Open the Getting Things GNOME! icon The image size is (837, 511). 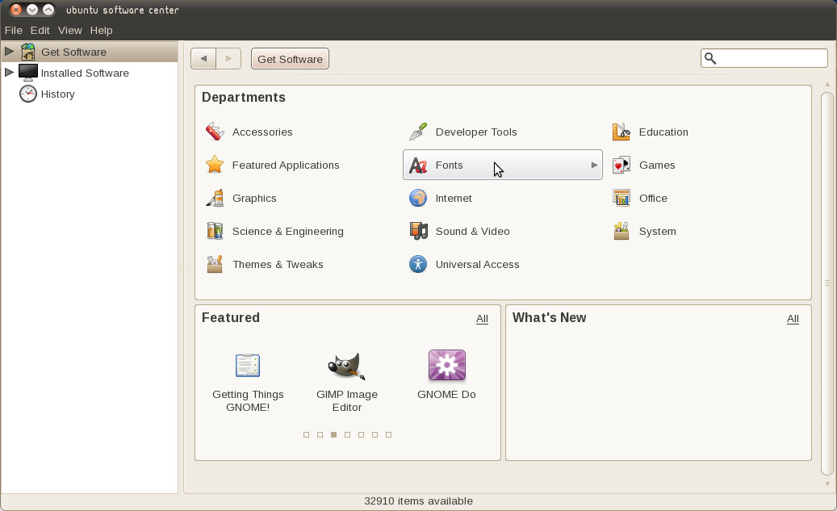click(x=248, y=365)
